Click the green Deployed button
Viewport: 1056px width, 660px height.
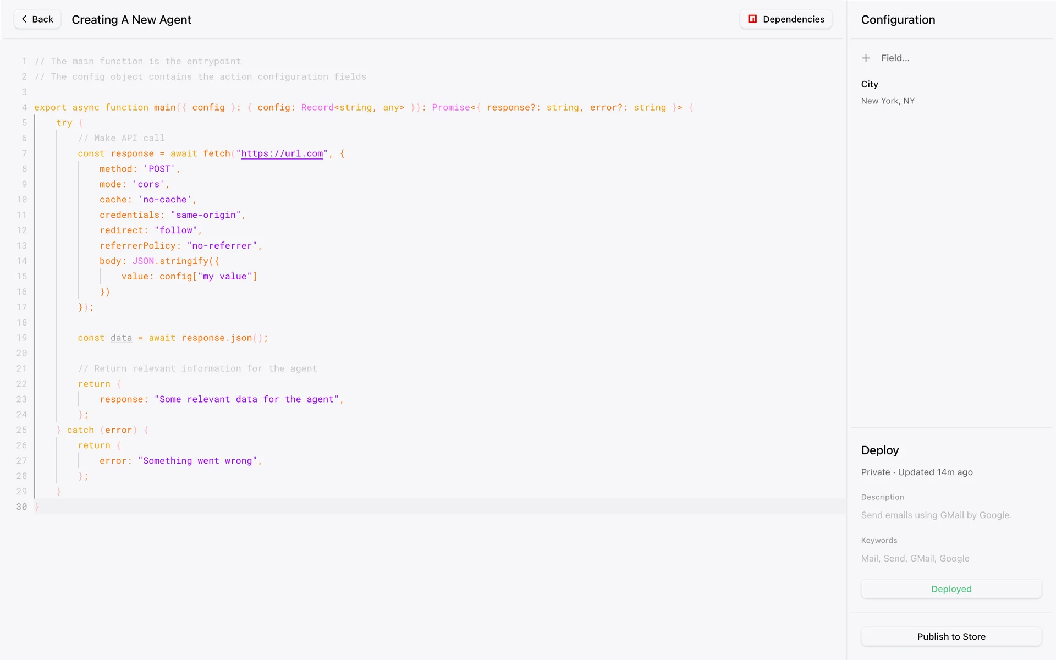[951, 589]
